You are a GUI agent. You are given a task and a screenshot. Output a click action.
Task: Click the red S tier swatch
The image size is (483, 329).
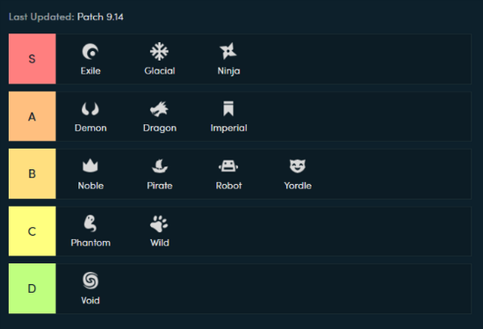pyautogui.click(x=32, y=59)
